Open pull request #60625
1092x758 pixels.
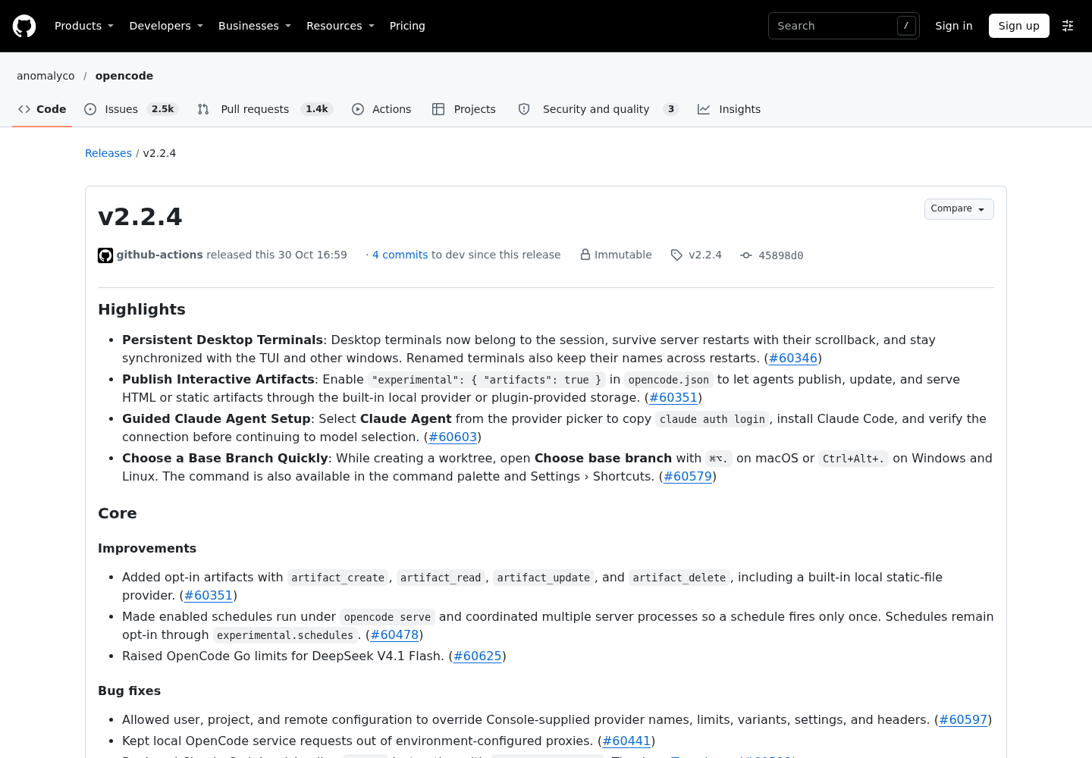478,656
